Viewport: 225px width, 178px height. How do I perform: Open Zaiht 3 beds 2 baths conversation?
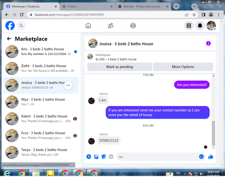tap(41, 68)
